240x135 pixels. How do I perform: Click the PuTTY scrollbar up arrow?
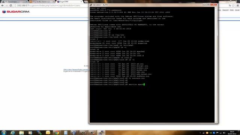click(x=216, y=8)
